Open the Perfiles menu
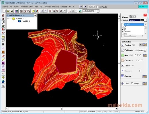This screenshot has height=114, width=149. tap(48, 7)
